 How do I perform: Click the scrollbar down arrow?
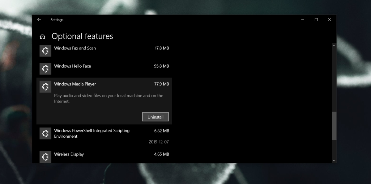click(x=334, y=161)
